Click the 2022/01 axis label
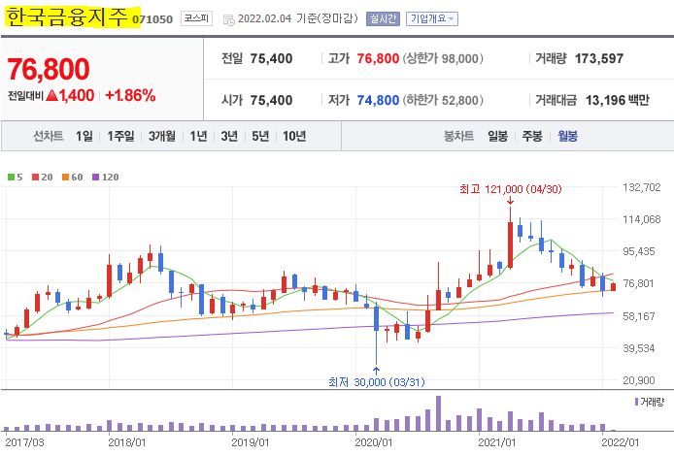Viewport: 674px width, 455px height. pos(621,442)
